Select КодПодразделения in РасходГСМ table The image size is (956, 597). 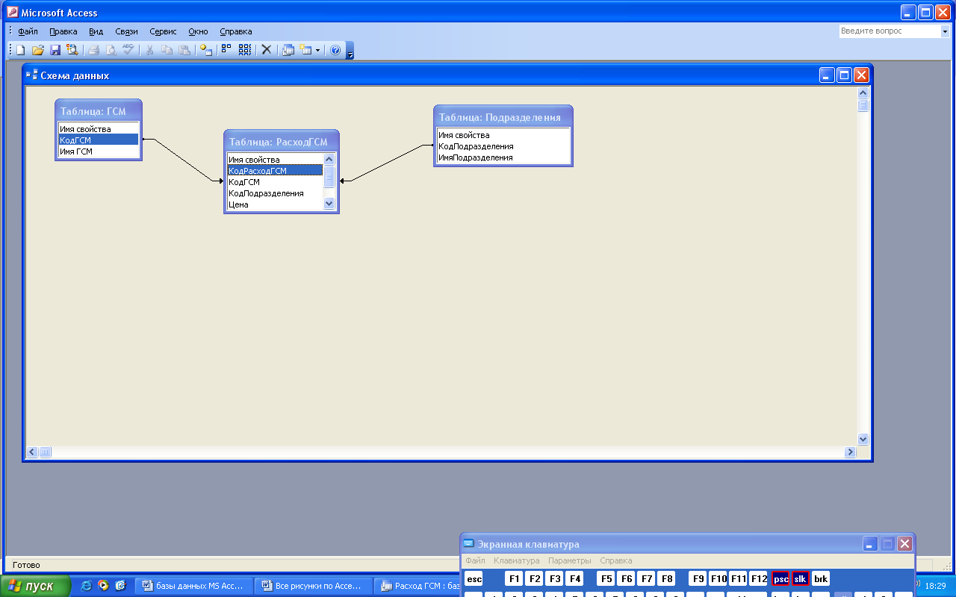pos(275,193)
